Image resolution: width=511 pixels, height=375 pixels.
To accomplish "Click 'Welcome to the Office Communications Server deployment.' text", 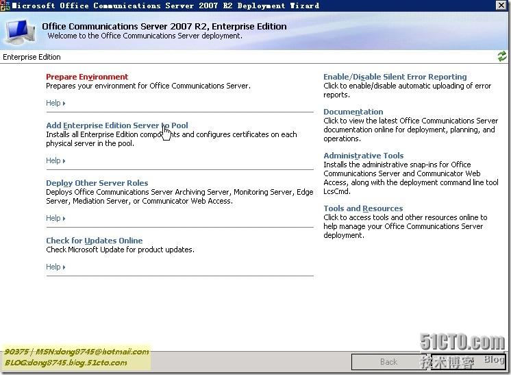I will (145, 36).
